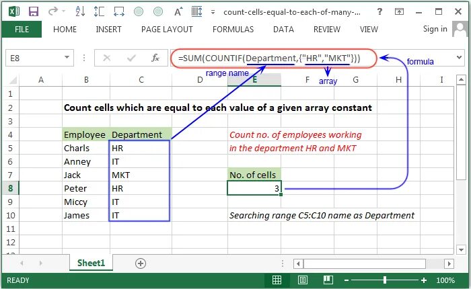Sort A to Z using the quick access icon

click(x=80, y=11)
